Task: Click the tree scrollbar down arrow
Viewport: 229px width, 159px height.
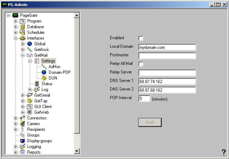Action: [77, 151]
